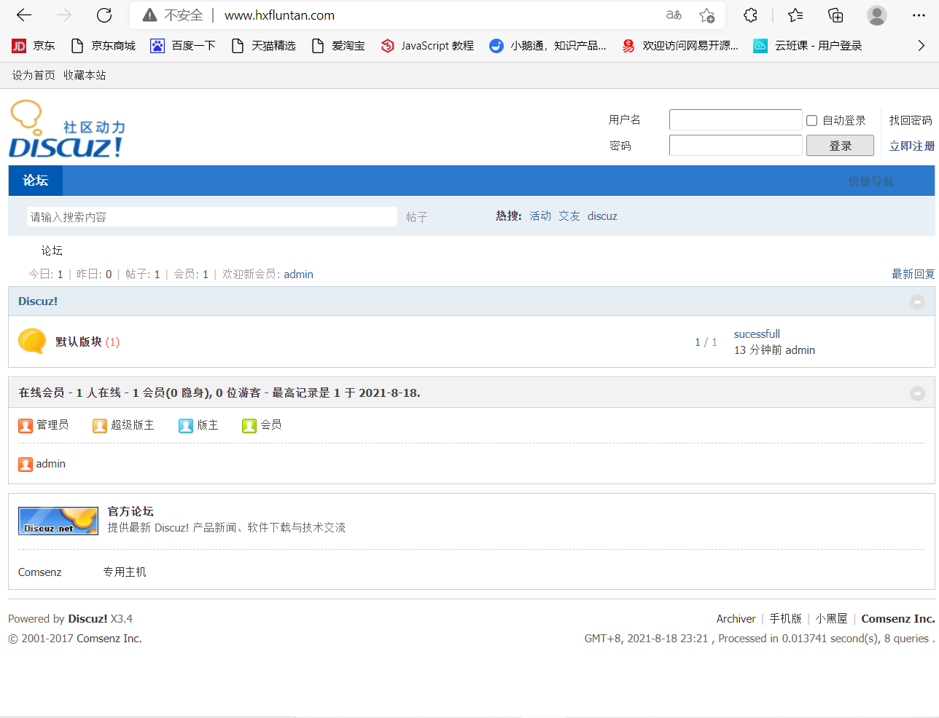The width and height of the screenshot is (939, 718).
Task: Click 立即注册 link
Action: pos(912,146)
